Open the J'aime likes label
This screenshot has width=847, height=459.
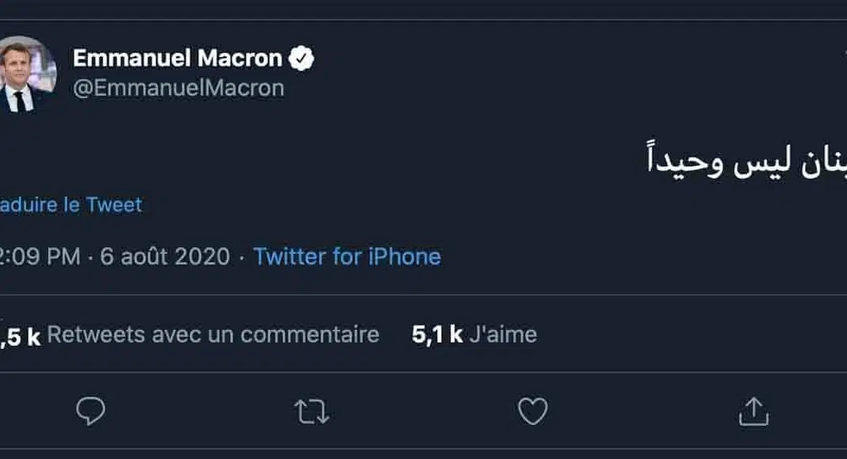click(503, 335)
